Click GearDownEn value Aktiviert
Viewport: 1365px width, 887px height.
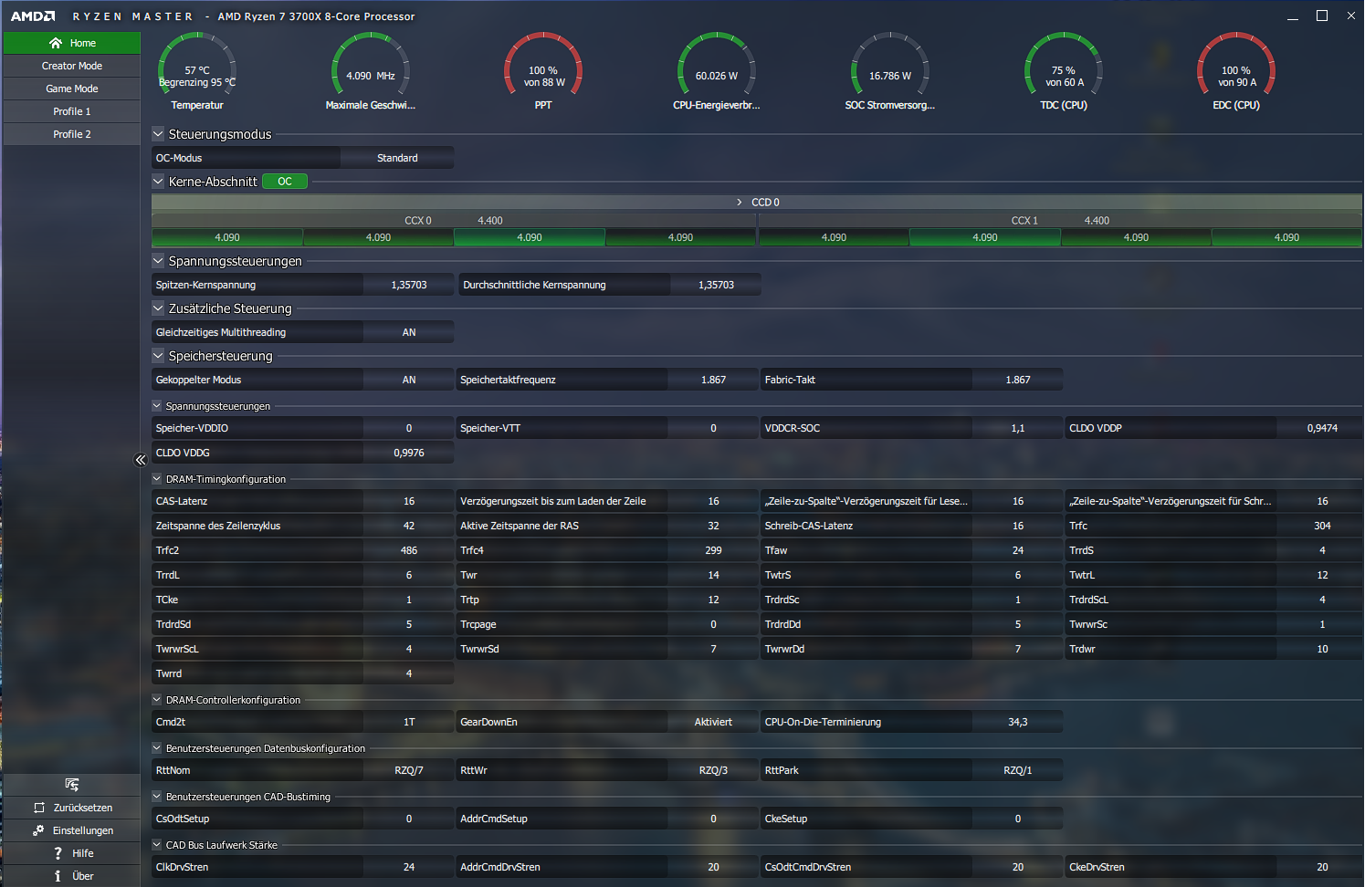pyautogui.click(x=713, y=722)
